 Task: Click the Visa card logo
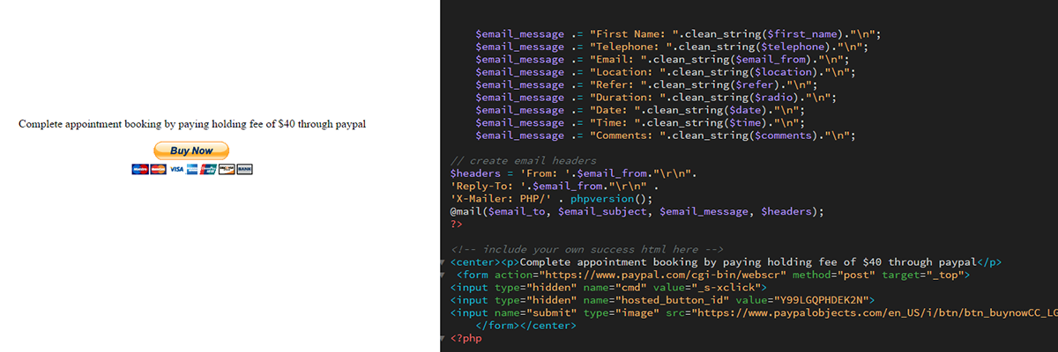click(176, 169)
